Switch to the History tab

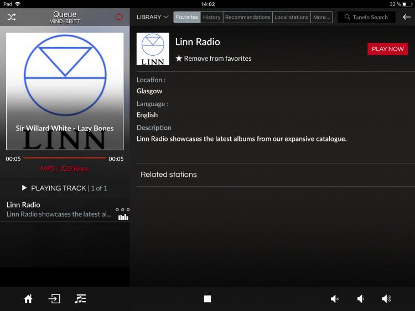tap(212, 17)
